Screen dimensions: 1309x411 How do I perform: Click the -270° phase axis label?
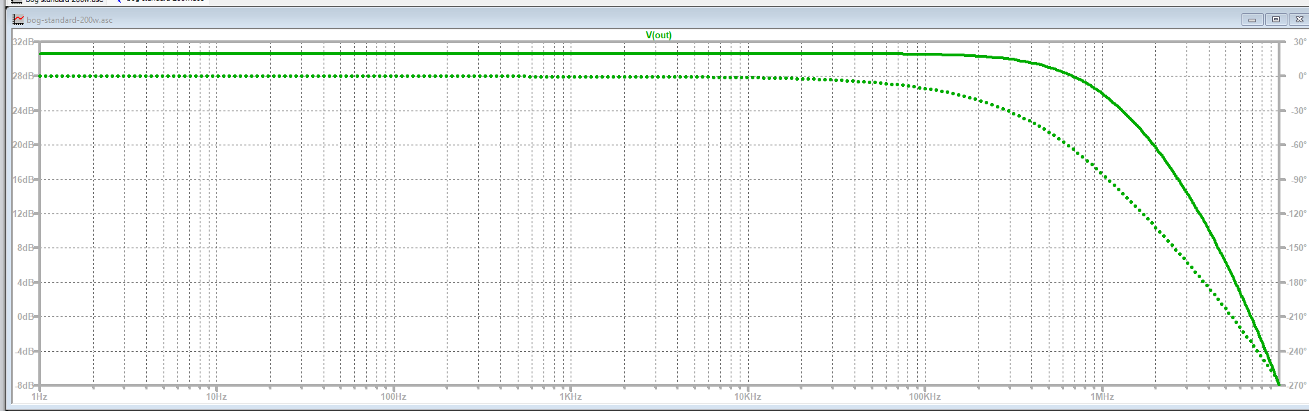tap(1296, 386)
